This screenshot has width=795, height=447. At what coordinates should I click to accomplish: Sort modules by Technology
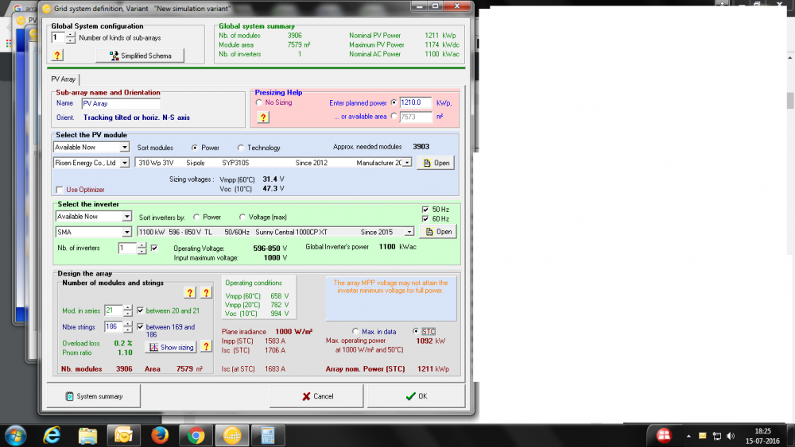[x=241, y=148]
